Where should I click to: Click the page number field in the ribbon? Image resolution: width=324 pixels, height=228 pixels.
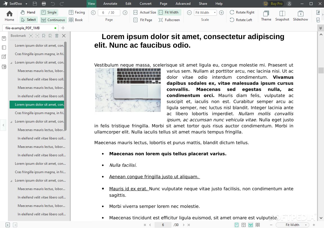pos(109,13)
